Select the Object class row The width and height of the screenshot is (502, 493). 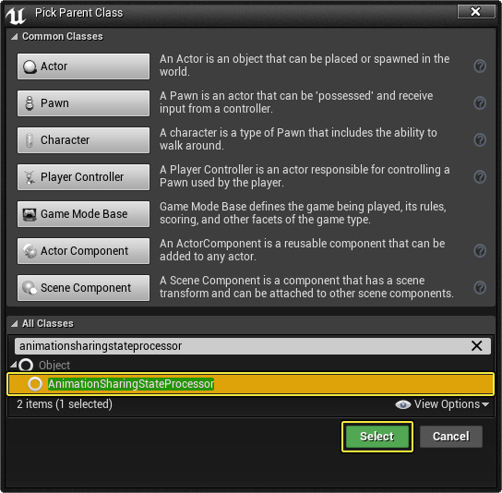coord(251,365)
